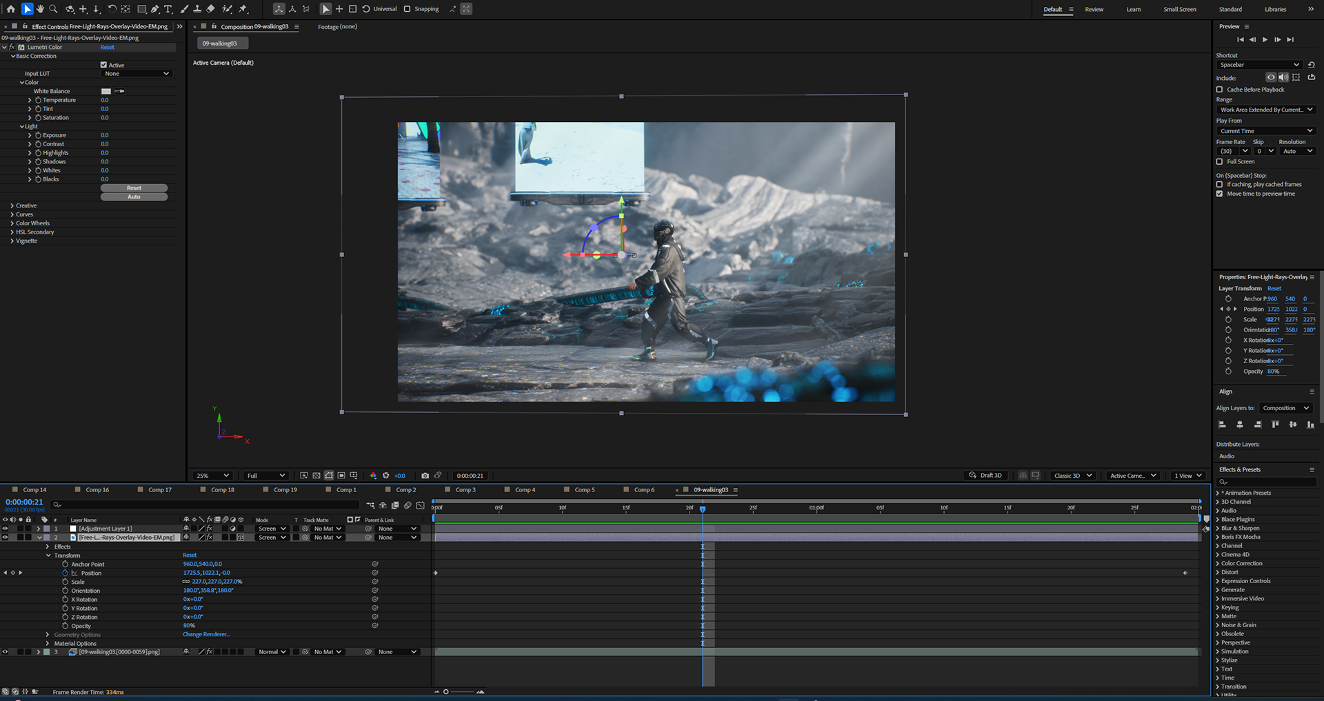Open the Full resolution dropdown
1324x701 pixels.
(x=265, y=476)
